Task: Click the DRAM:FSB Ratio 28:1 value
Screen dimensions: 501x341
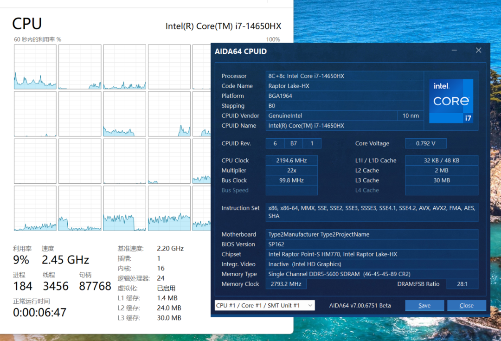Action: point(462,284)
